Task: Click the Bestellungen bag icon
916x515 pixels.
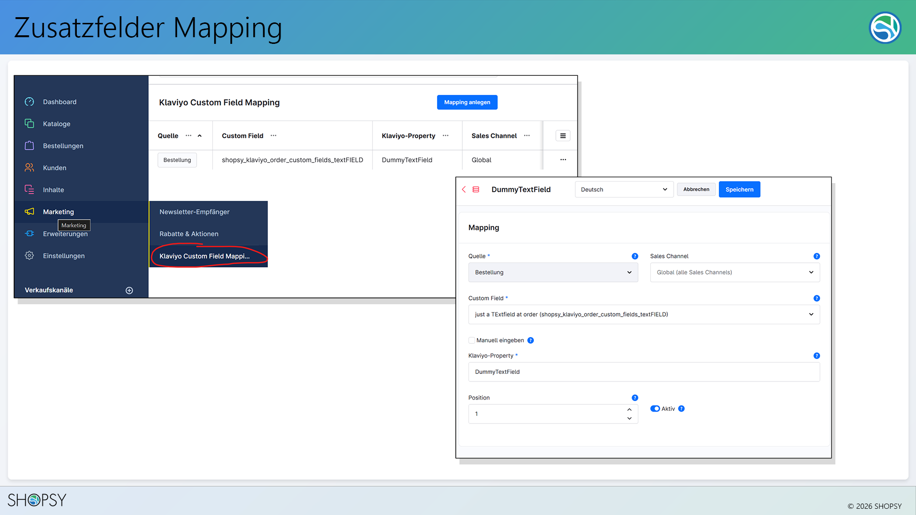Action: (x=30, y=145)
